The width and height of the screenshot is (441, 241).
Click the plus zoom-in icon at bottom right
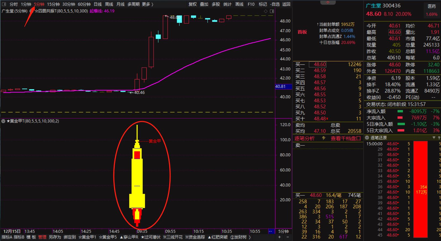[280, 237]
